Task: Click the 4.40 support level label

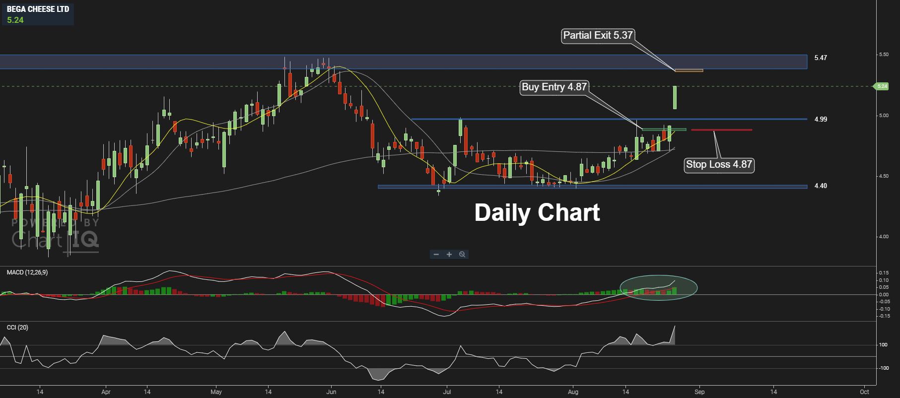Action: tap(821, 186)
